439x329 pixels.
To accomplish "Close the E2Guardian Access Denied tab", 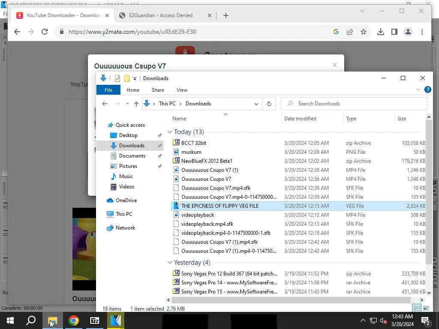I will tap(209, 15).
